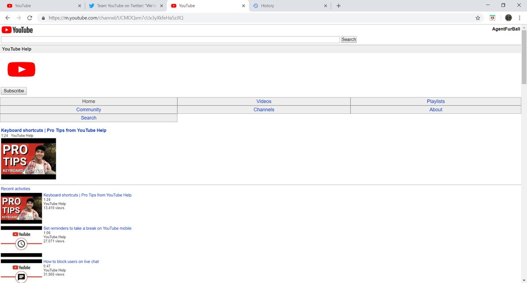Open the channel About tab
The image size is (527, 283).
coord(436,110)
